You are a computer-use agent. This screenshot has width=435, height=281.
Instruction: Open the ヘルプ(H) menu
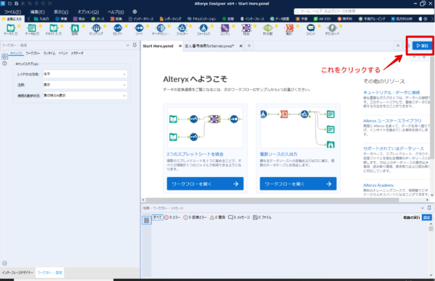(116, 12)
